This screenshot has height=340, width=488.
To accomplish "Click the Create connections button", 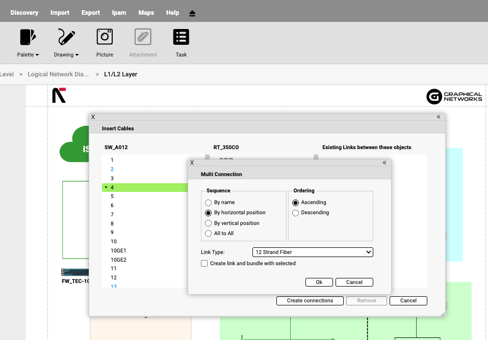I will 310,301.
